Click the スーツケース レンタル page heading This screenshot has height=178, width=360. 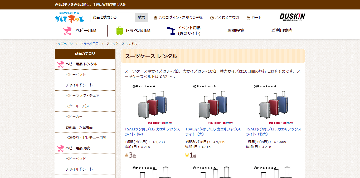pos(151,56)
